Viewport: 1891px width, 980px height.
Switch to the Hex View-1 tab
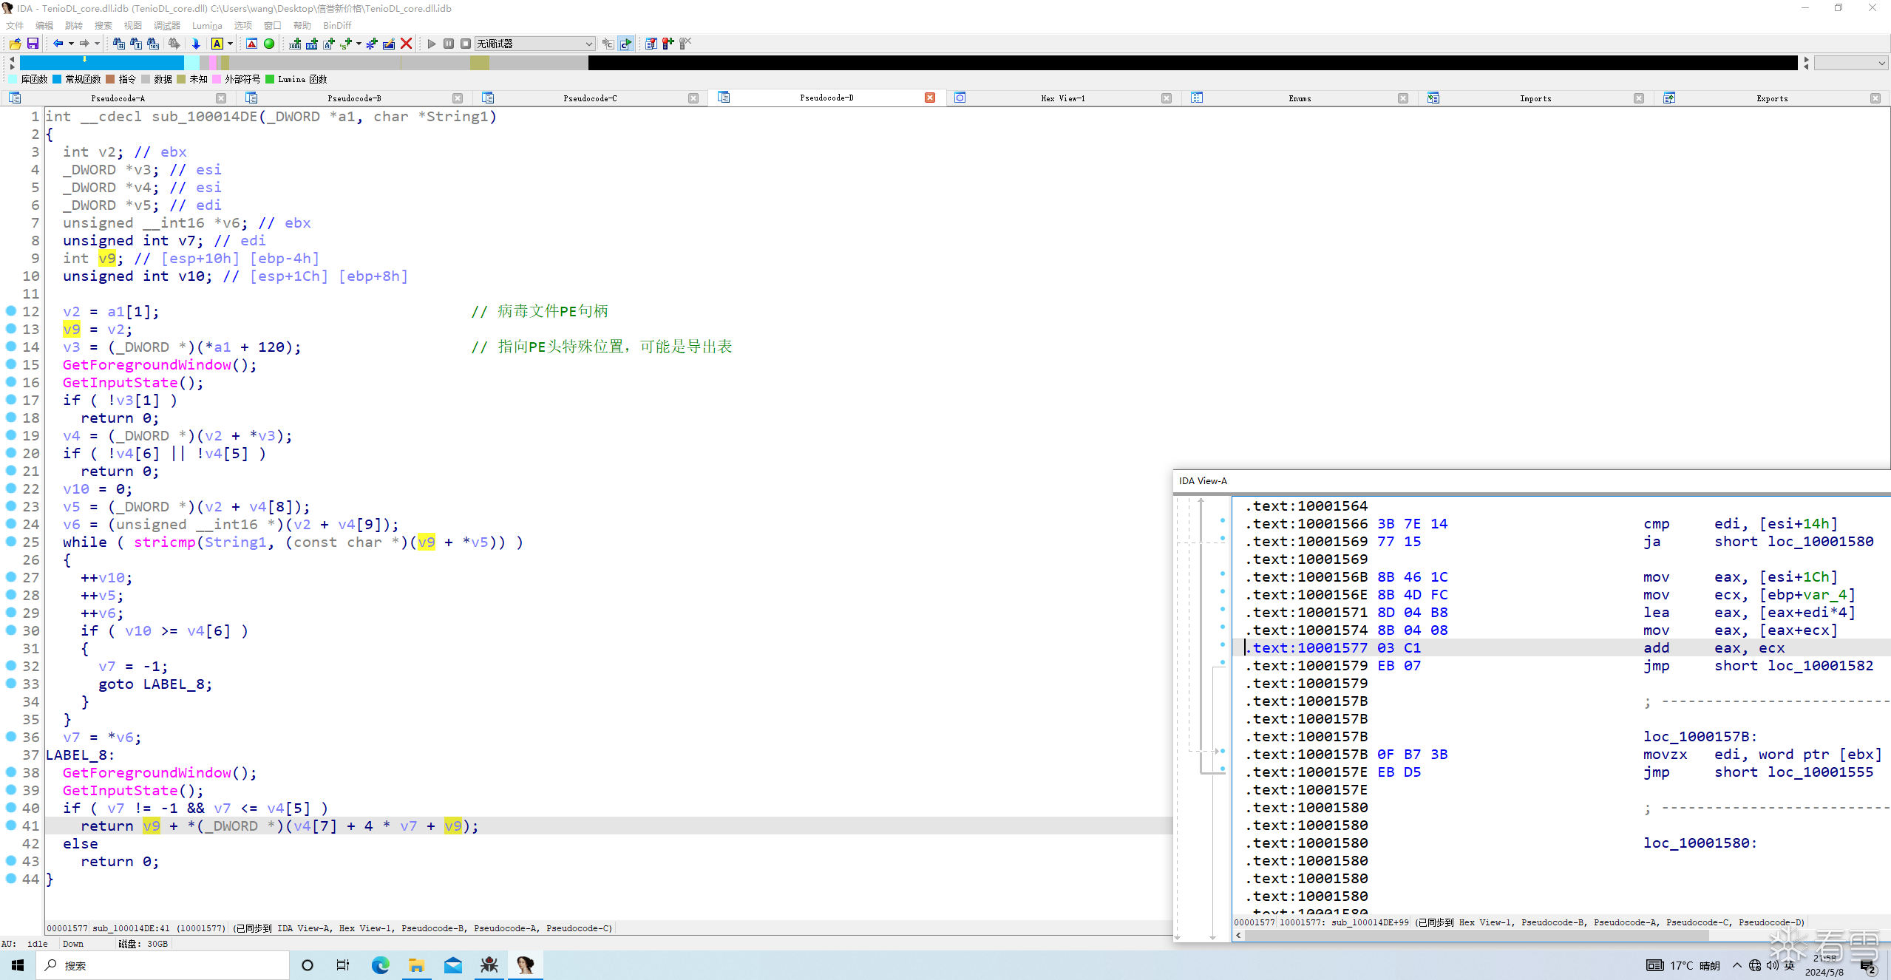click(1063, 98)
